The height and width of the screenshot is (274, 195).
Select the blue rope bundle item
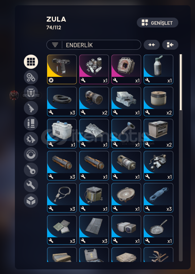tap(158, 198)
